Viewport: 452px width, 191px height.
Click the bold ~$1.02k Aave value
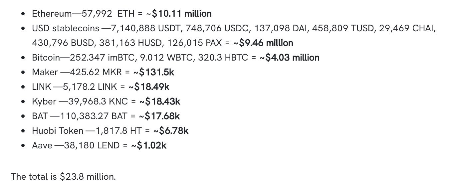[148, 145]
